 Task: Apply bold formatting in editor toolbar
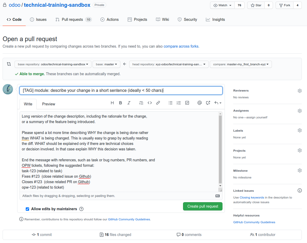[120, 103]
